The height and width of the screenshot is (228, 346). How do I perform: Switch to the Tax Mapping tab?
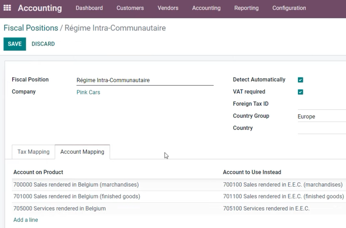[33, 152]
